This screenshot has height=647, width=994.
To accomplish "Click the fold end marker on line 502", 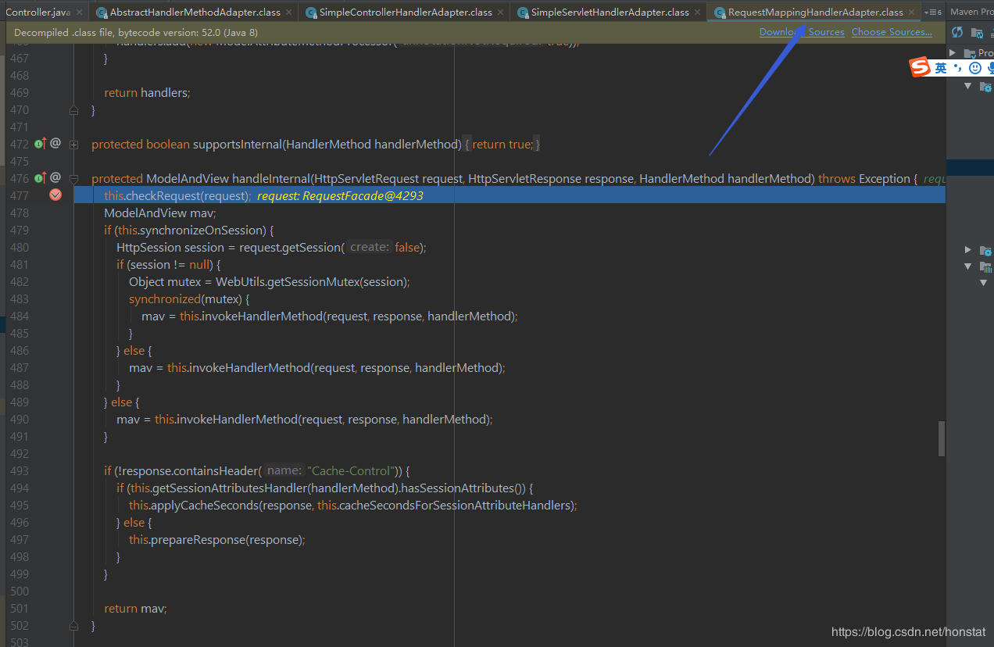I will pos(74,626).
